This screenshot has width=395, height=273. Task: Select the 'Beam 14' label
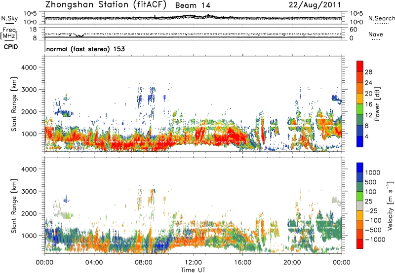pos(193,5)
